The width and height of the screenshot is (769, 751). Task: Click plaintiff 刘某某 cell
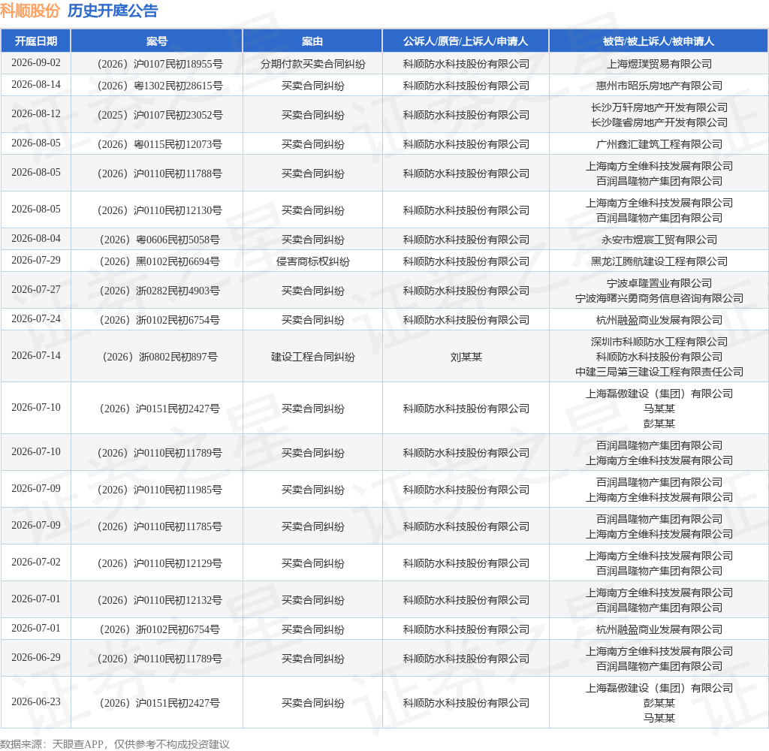coord(466,357)
